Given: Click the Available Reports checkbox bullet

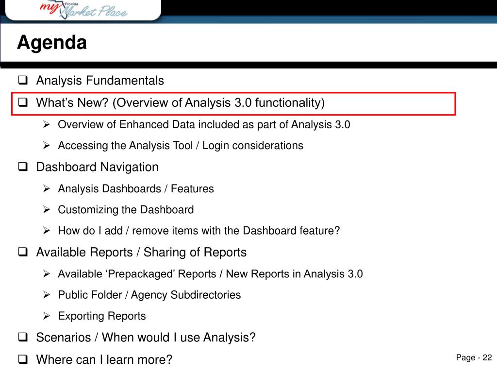Looking at the screenshot, I should pos(23,252).
